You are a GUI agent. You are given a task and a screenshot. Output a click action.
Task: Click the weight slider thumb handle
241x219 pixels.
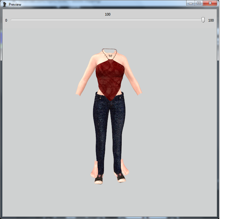click(203, 20)
